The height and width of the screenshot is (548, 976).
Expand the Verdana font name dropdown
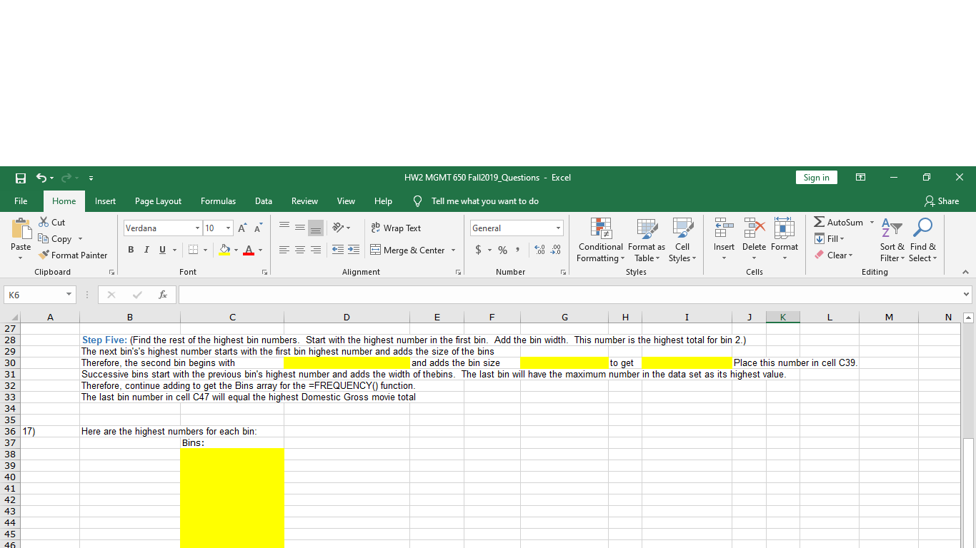pos(197,228)
